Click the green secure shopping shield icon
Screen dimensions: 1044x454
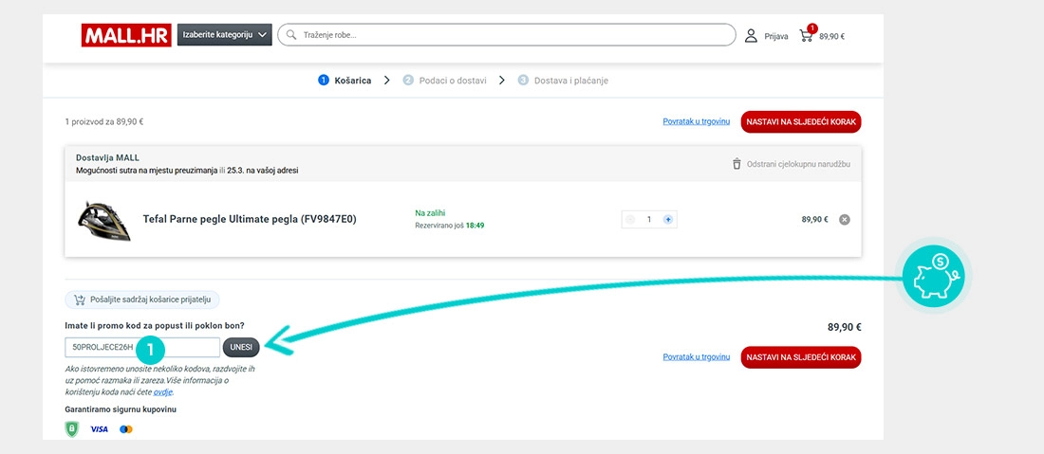coord(71,429)
